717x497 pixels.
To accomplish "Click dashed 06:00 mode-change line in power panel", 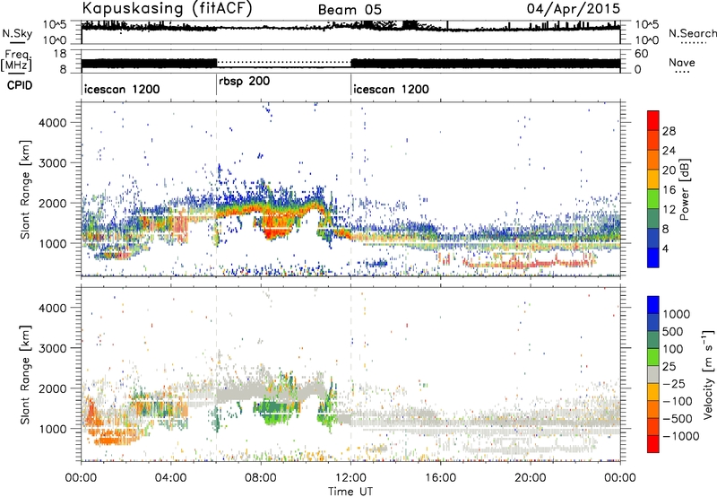I will pos(216,188).
